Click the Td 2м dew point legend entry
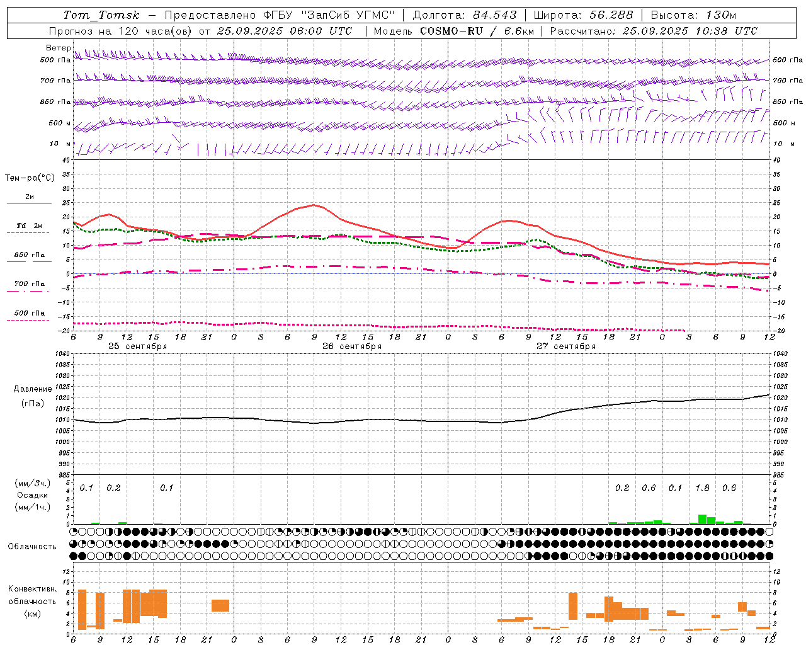Viewport: 806px width, 645px height. pos(29,225)
